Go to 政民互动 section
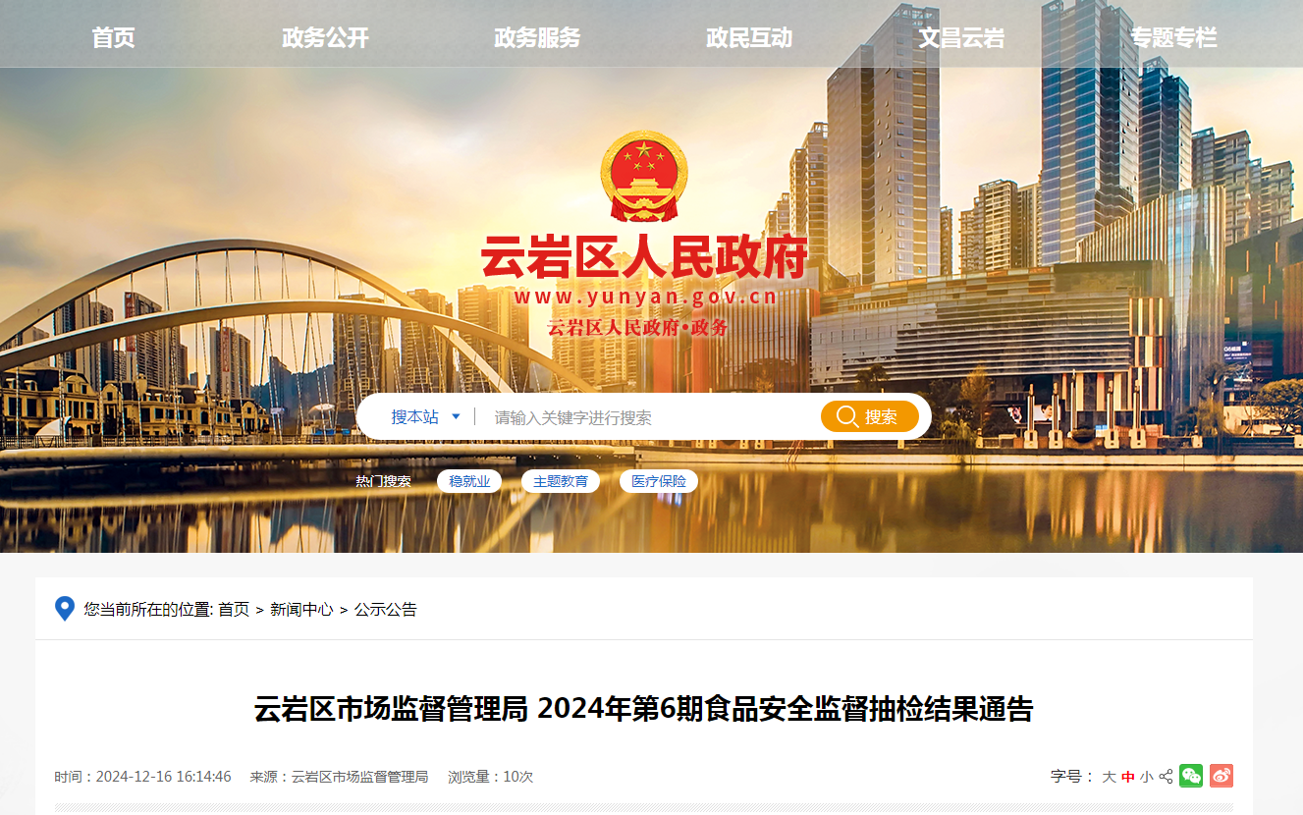The height and width of the screenshot is (815, 1303). (x=749, y=38)
